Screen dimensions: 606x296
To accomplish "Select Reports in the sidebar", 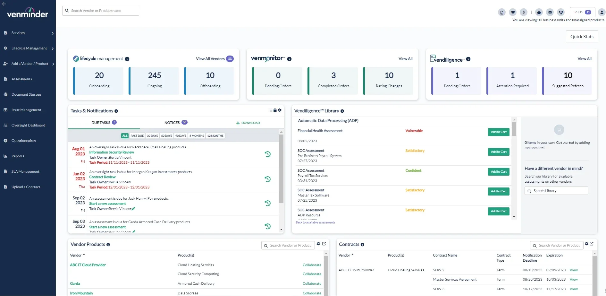I will pos(18,156).
